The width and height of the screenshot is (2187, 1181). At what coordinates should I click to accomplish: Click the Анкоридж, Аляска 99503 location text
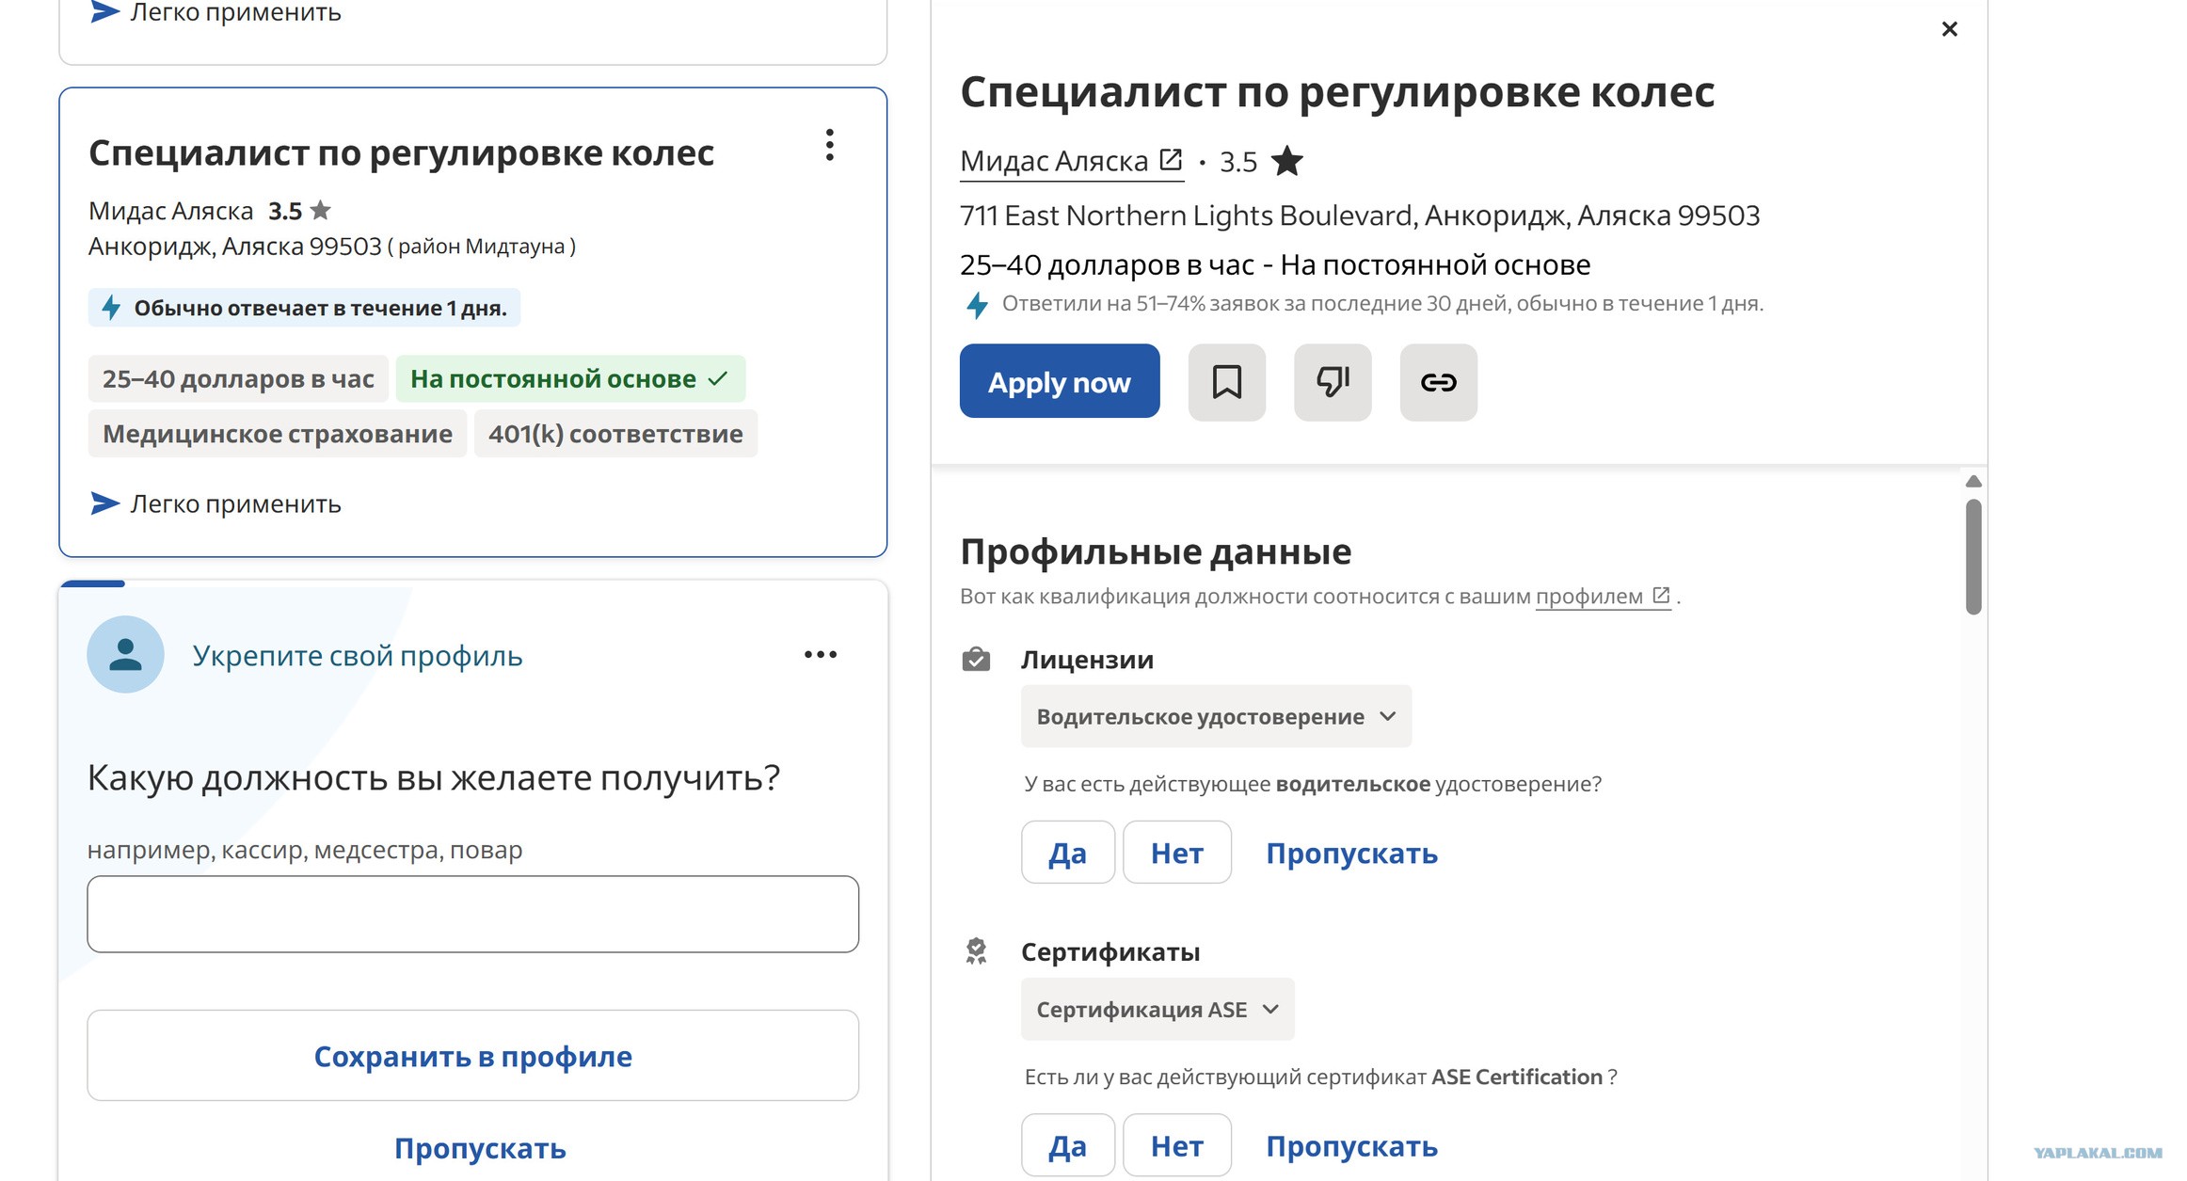235,246
